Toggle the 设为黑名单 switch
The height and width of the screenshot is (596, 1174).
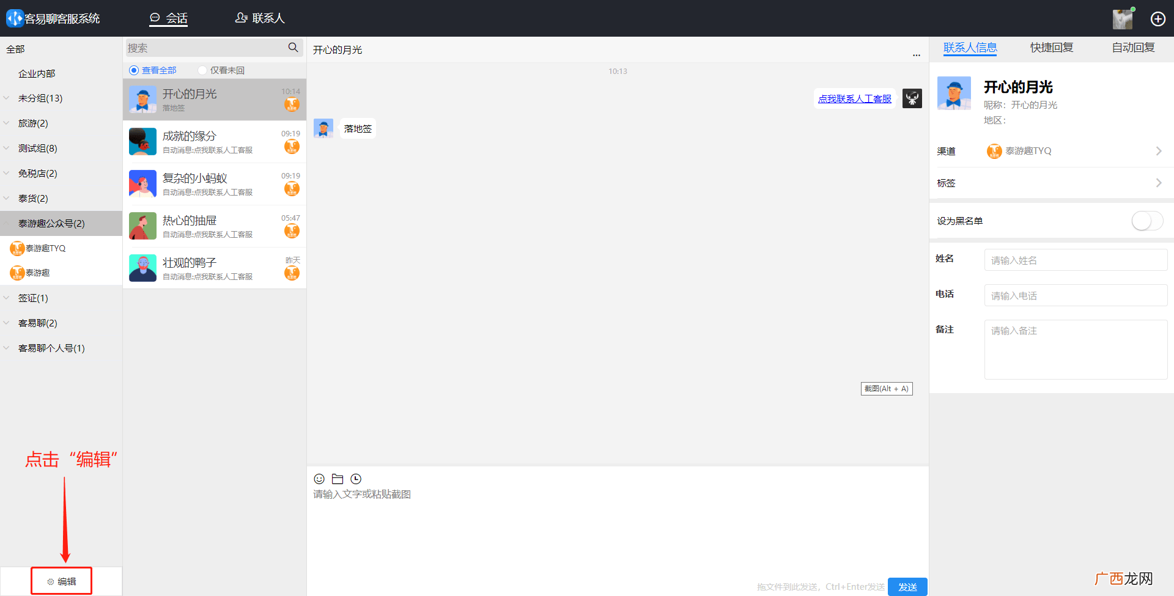point(1147,221)
